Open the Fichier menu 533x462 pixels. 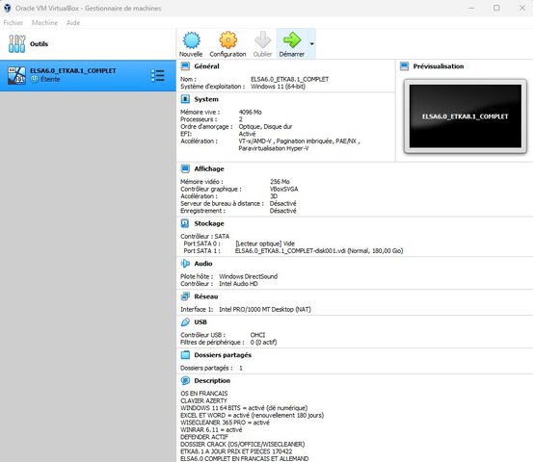click(13, 23)
